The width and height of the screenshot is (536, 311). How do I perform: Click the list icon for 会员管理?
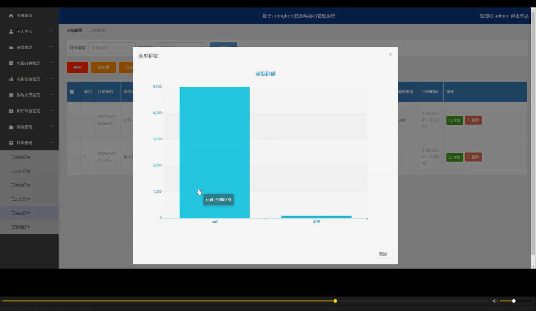coord(11,47)
